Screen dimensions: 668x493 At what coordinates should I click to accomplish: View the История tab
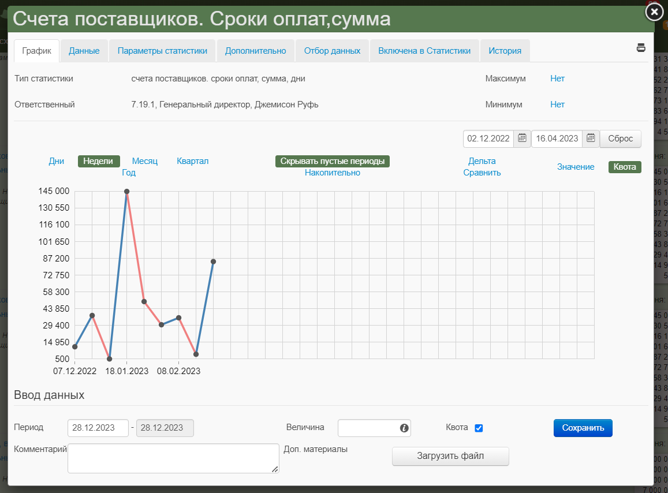click(505, 51)
